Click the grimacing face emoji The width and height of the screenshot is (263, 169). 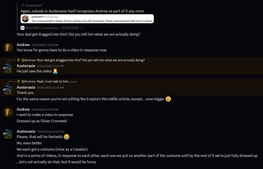[x=168, y=99]
